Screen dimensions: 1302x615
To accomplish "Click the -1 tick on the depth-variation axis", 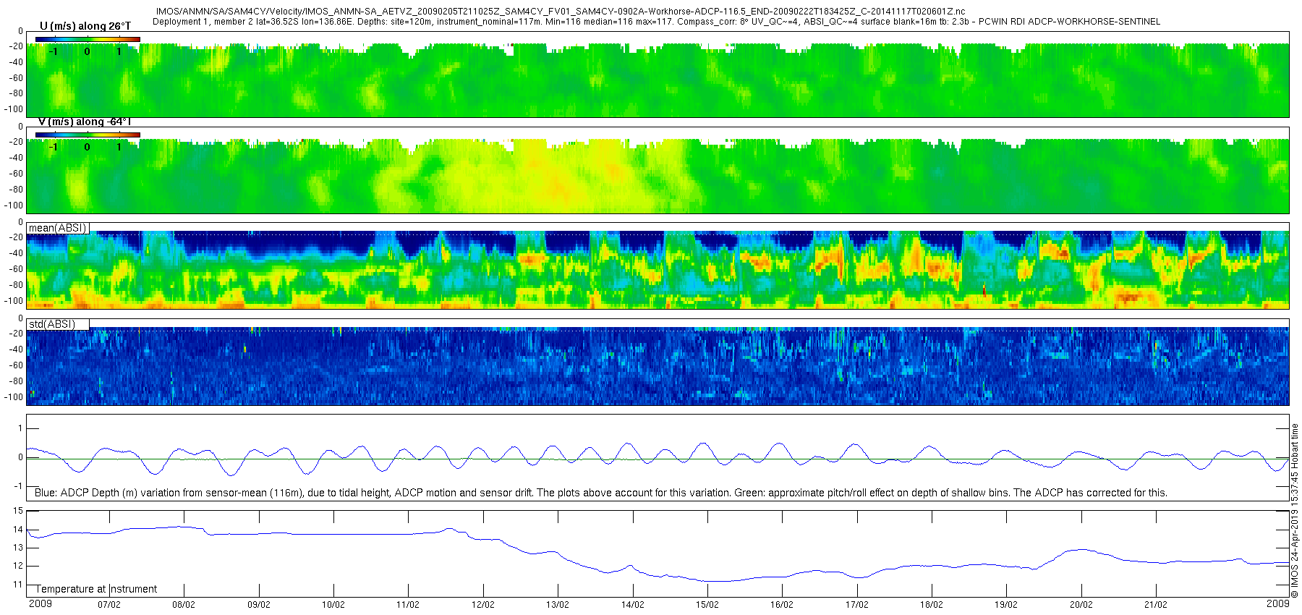I will point(19,486).
